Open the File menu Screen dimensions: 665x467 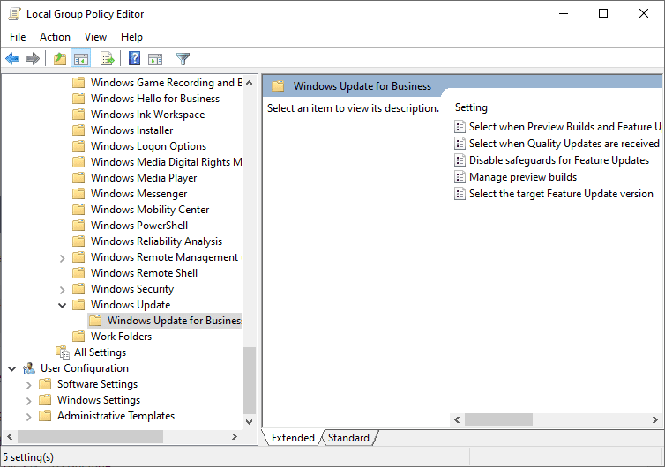coord(18,37)
